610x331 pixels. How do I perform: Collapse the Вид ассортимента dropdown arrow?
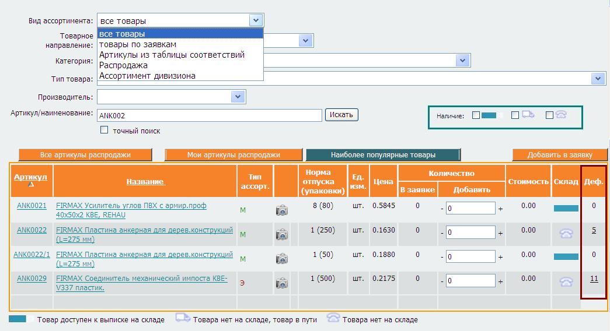tap(256, 20)
